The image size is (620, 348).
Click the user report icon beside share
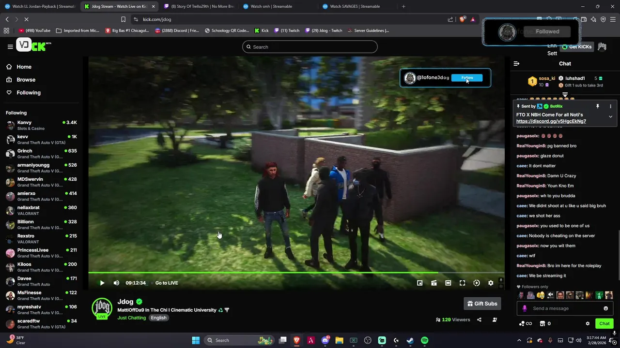495,319
